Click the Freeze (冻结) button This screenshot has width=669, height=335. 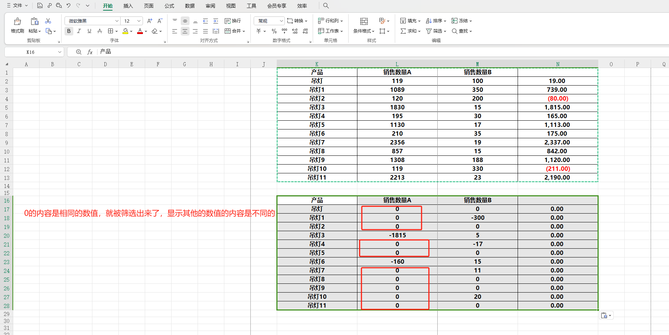click(x=462, y=21)
